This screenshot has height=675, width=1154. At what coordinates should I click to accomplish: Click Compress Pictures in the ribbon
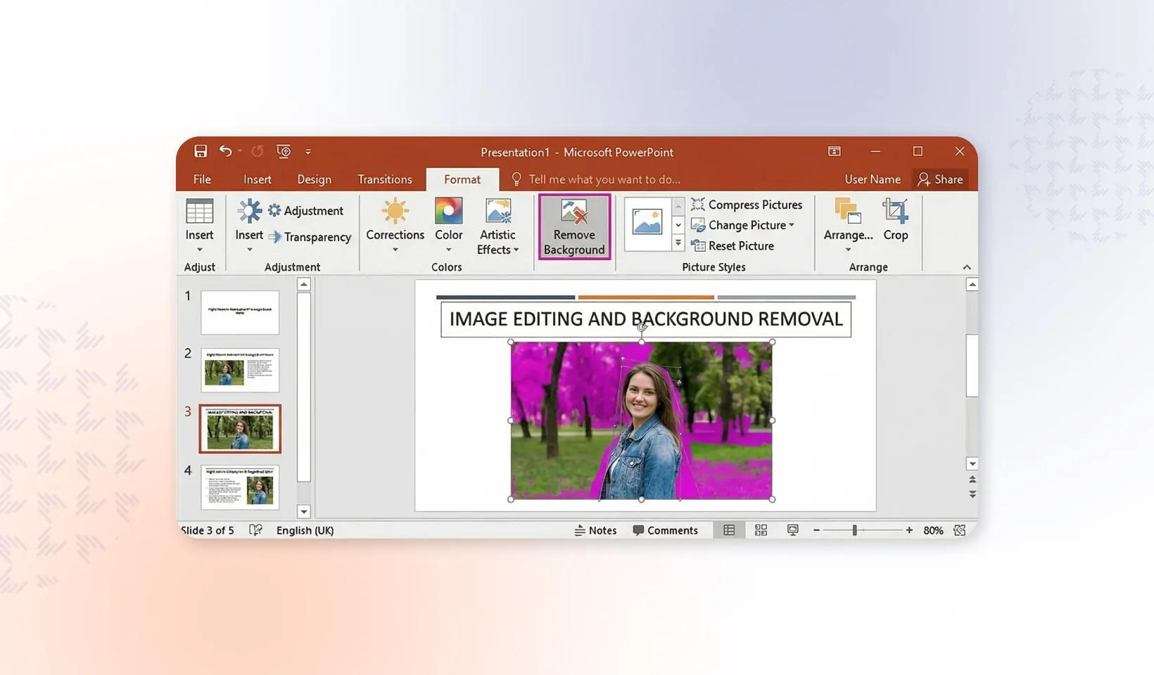(x=747, y=205)
